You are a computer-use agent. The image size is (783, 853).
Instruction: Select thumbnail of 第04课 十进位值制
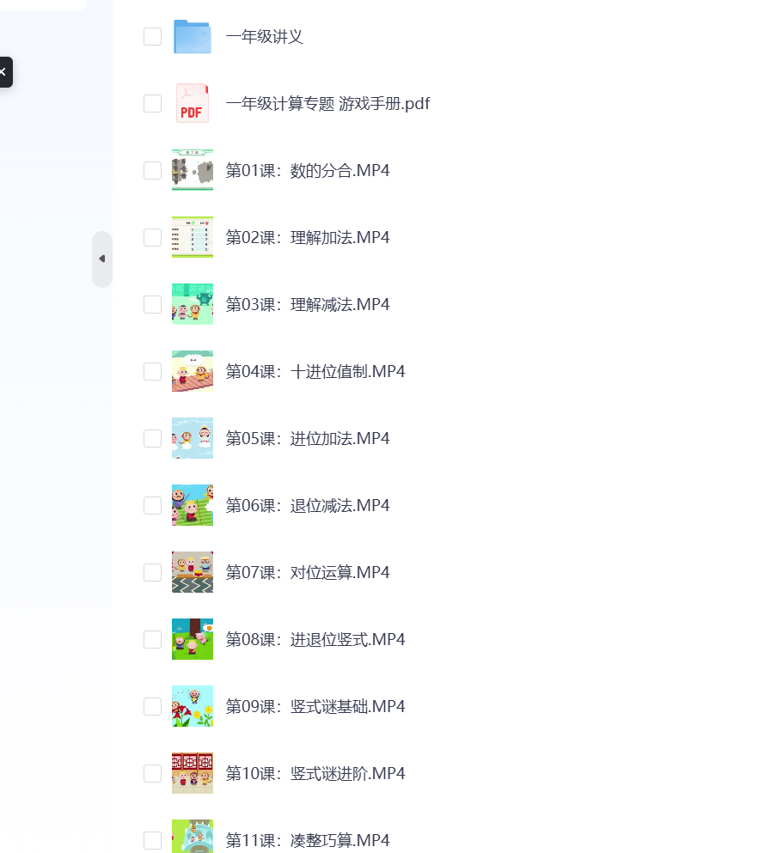192,372
